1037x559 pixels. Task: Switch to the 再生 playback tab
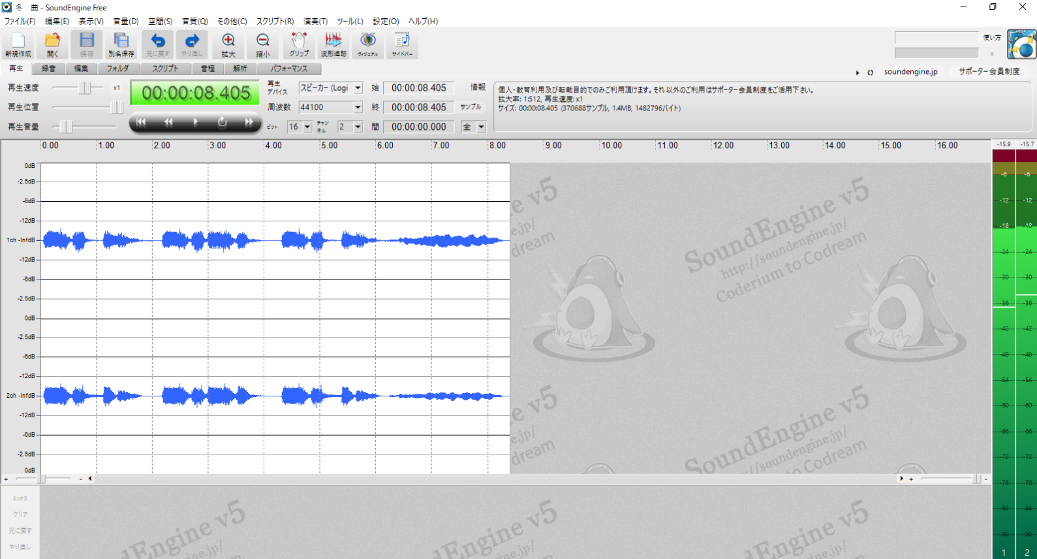(16, 69)
